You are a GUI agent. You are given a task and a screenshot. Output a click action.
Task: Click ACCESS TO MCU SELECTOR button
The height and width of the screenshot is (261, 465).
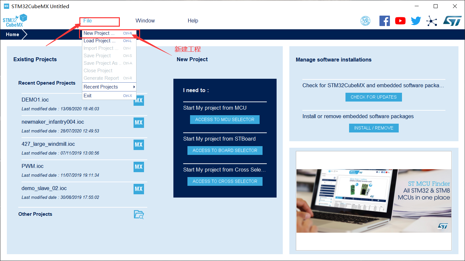click(225, 119)
